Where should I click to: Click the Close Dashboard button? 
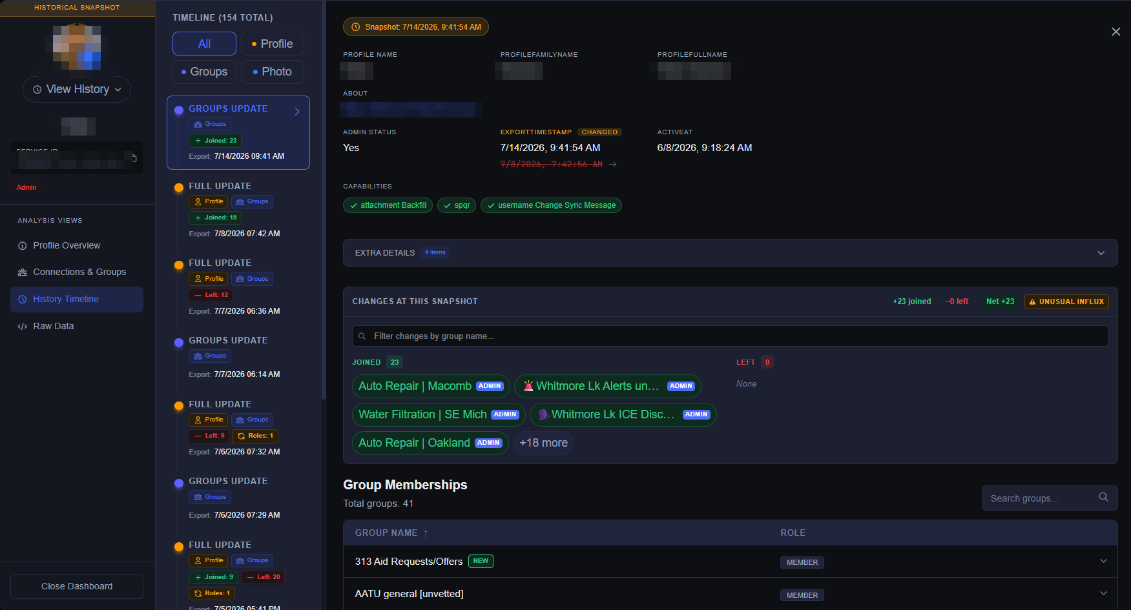coord(77,586)
